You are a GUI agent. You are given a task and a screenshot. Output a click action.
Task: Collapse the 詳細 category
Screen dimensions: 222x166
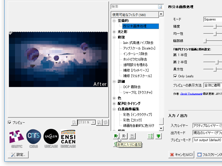114,81
